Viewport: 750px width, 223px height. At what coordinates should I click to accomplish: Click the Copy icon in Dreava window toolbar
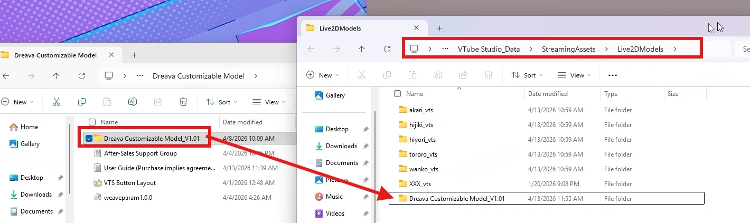point(82,102)
